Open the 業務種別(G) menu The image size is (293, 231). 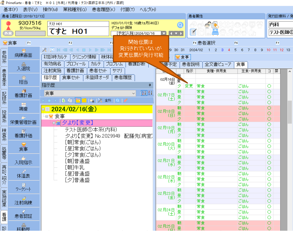tap(75, 10)
